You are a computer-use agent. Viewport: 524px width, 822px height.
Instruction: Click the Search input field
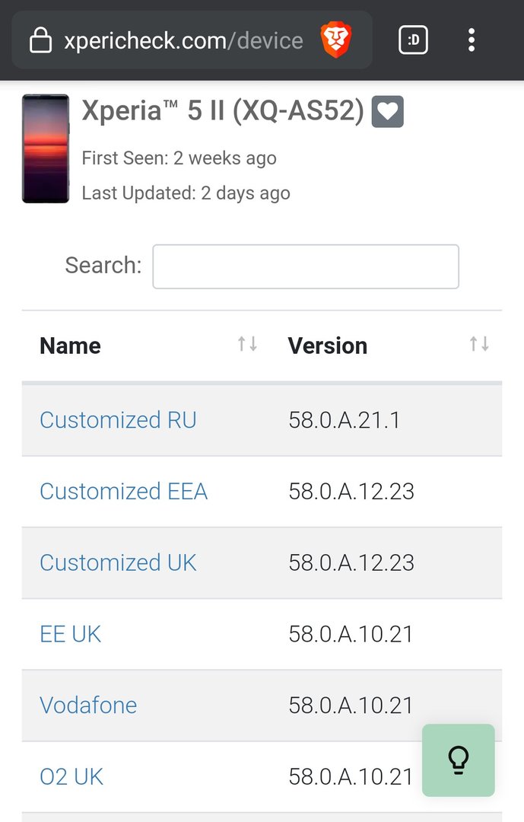pyautogui.click(x=306, y=266)
